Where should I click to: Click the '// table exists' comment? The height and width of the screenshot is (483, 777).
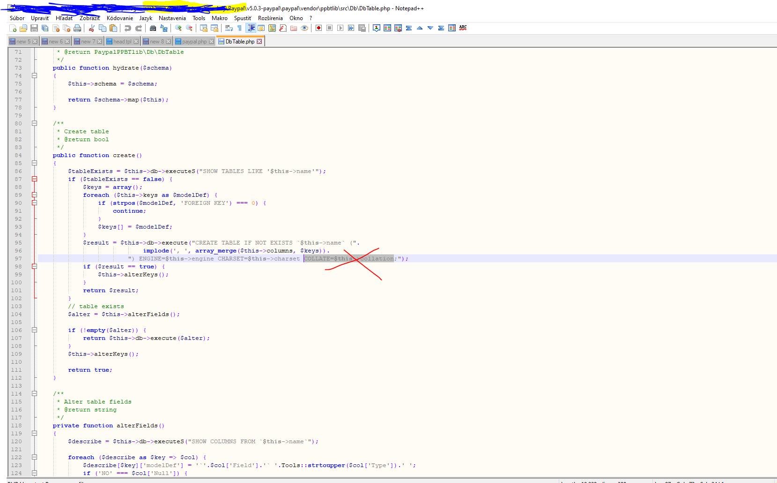click(x=96, y=306)
